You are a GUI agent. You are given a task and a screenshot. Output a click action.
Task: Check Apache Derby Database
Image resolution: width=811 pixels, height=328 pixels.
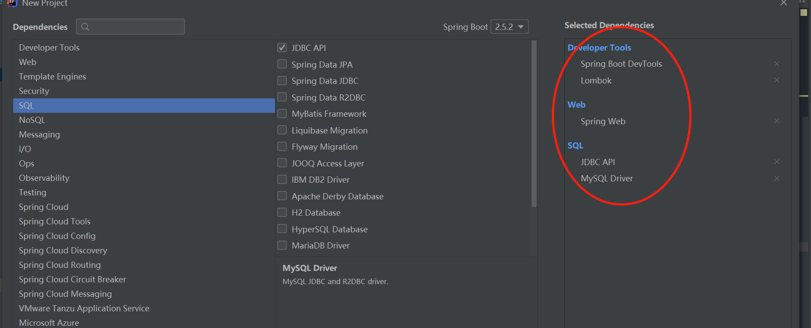pyautogui.click(x=282, y=196)
